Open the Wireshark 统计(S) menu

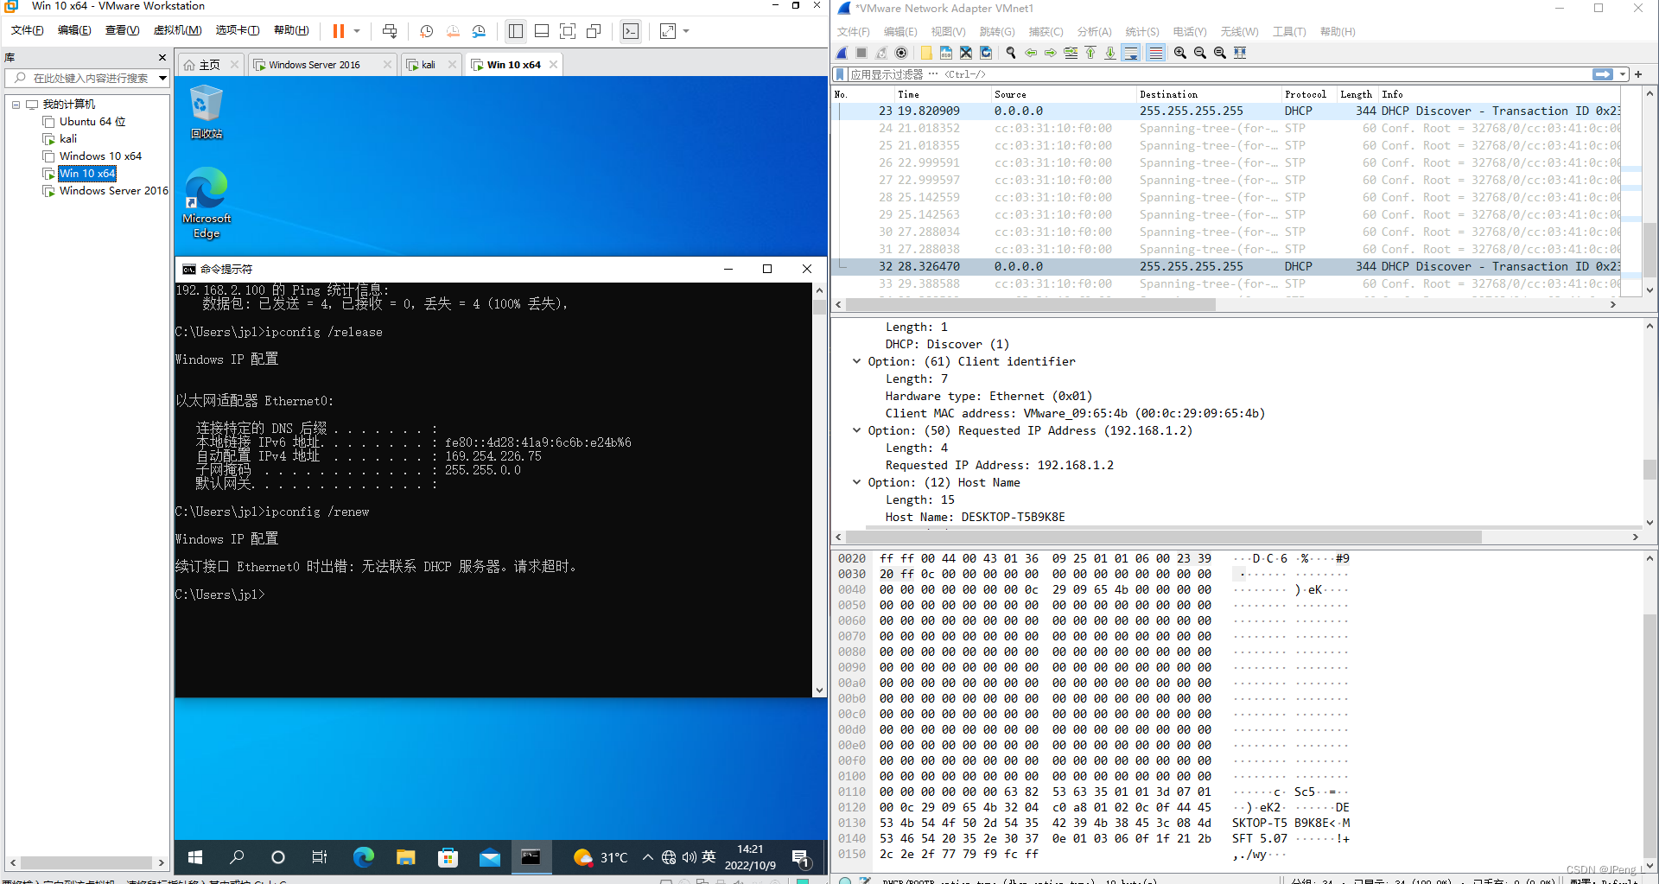pyautogui.click(x=1141, y=32)
